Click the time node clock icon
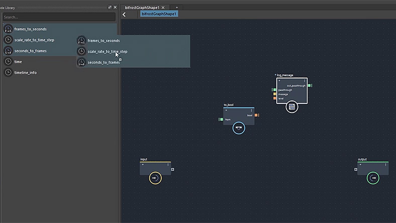The height and width of the screenshot is (223, 396). click(8, 61)
